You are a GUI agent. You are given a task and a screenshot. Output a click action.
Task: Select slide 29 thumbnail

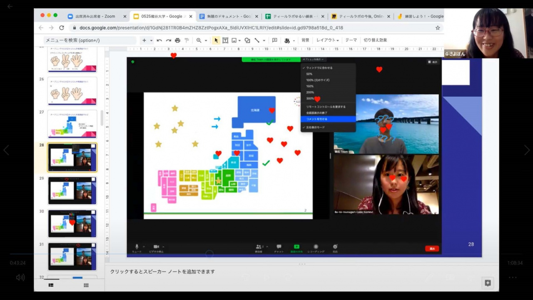tap(72, 190)
